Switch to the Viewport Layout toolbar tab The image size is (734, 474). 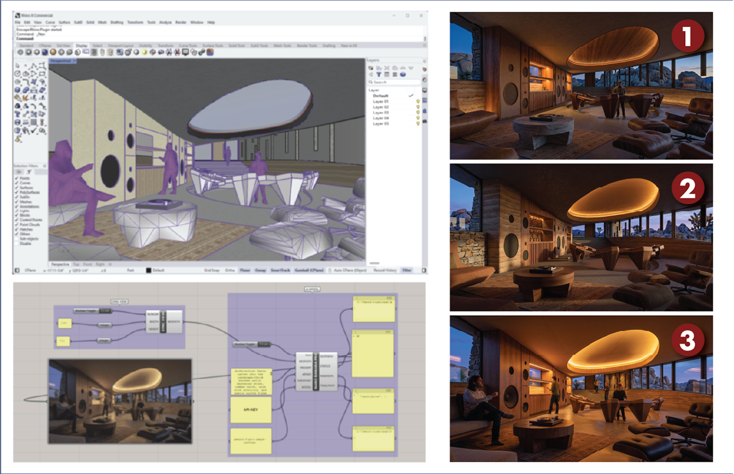coord(120,45)
